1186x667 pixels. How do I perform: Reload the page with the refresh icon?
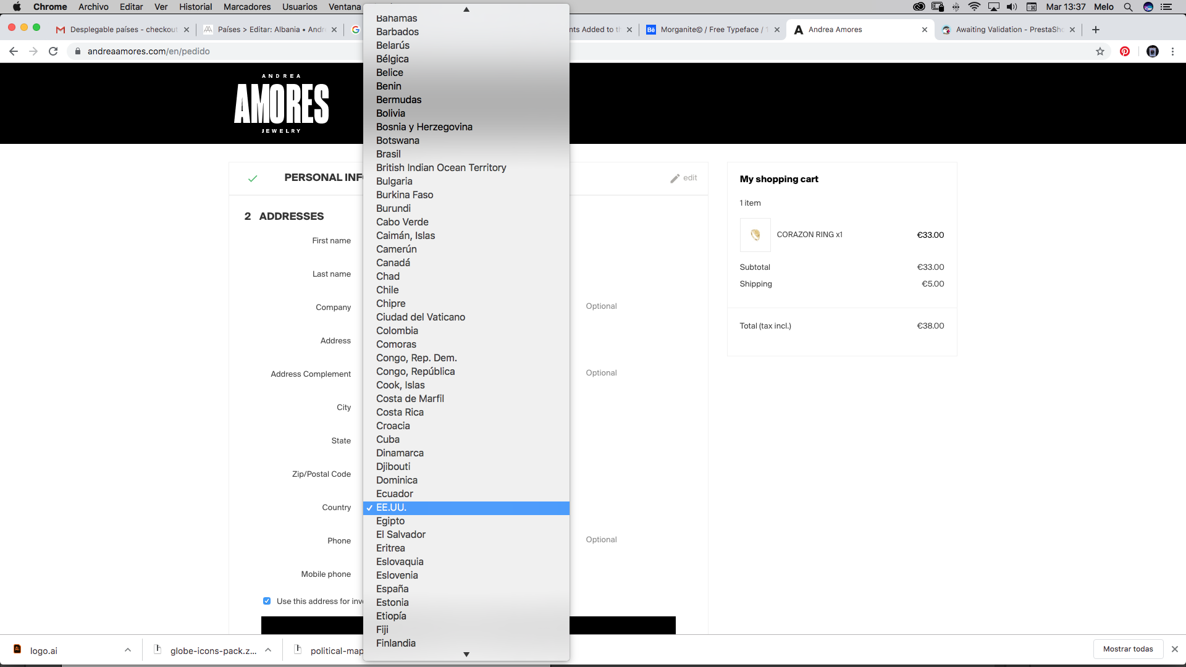[53, 51]
